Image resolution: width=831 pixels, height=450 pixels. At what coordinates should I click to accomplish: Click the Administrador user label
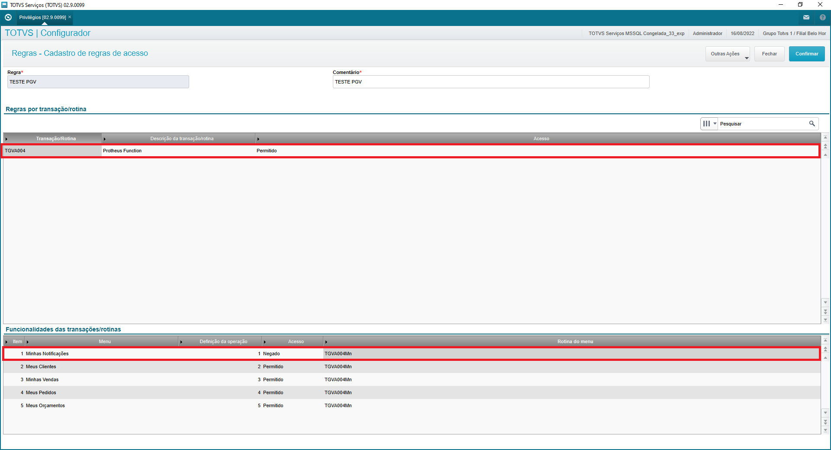click(x=707, y=33)
